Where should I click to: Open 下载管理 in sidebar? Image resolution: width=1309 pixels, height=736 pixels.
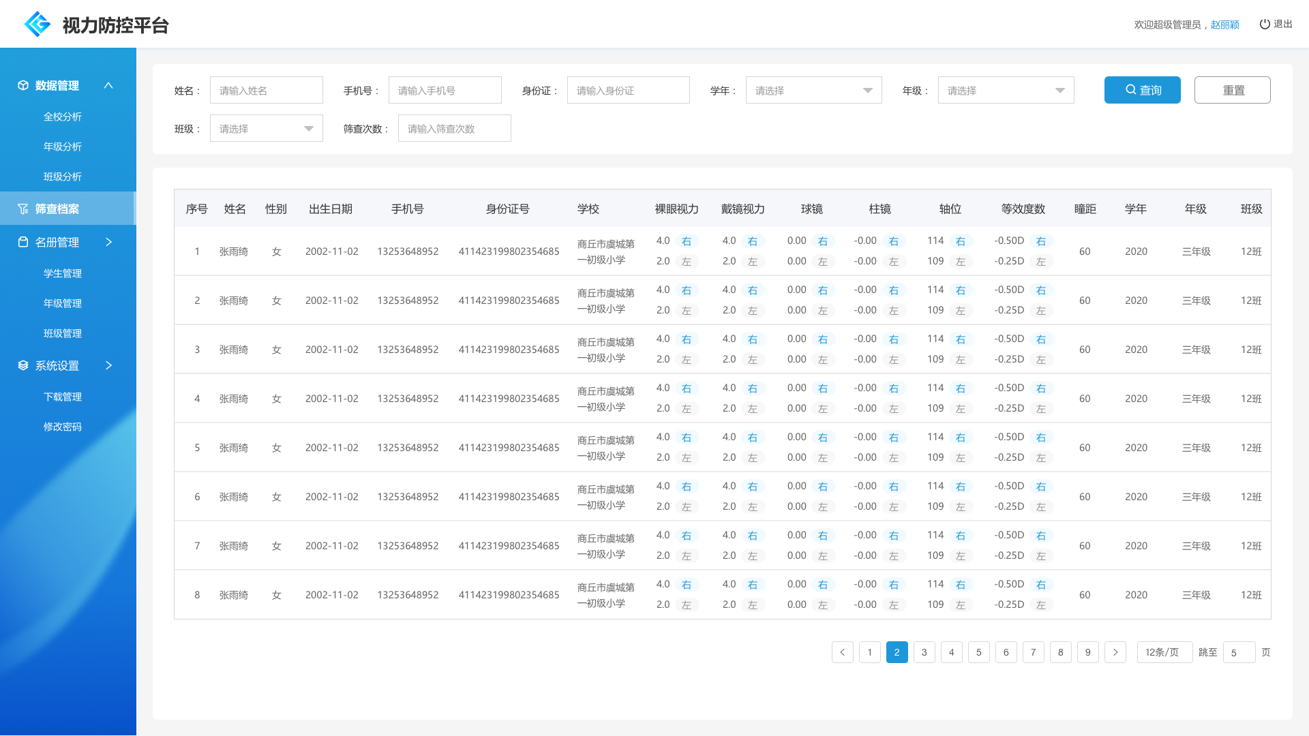(63, 397)
